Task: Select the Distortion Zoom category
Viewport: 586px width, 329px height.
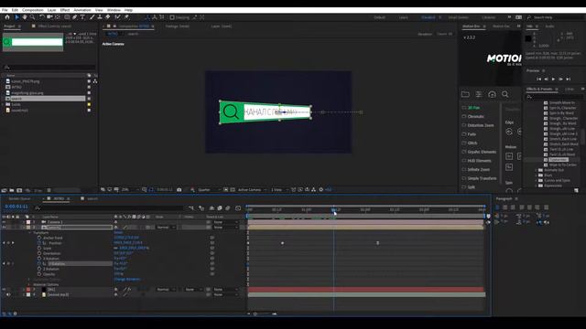Action: tap(480, 125)
